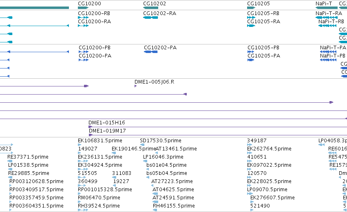Select the AT24591.5prime EST label
347x212 pixels.
(173, 198)
